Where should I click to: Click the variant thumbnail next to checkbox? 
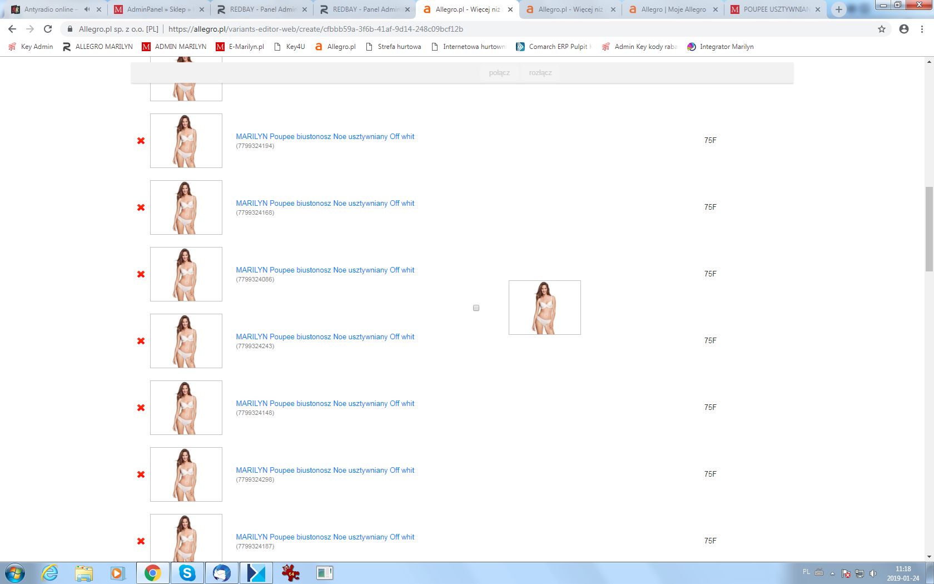coord(544,308)
